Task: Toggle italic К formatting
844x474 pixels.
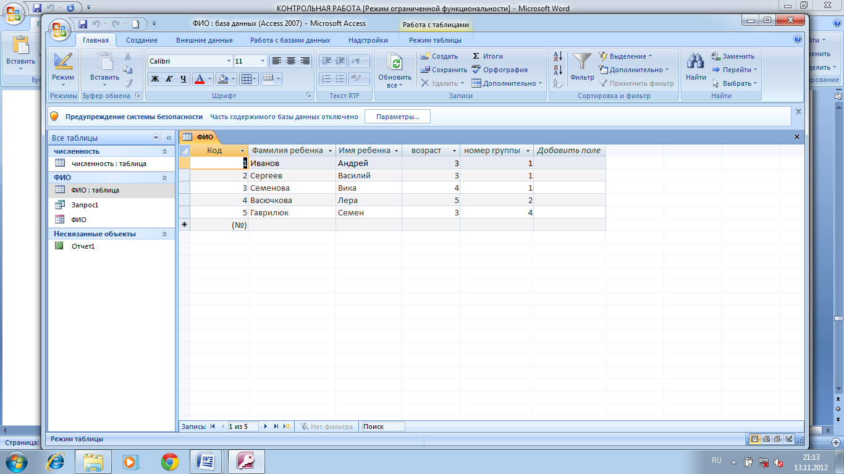Action: click(x=169, y=79)
